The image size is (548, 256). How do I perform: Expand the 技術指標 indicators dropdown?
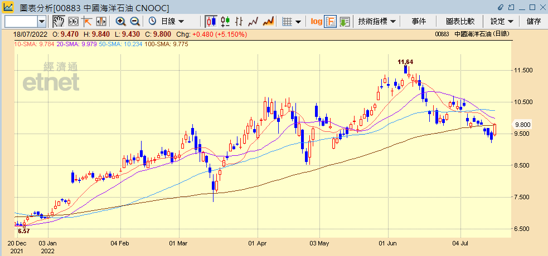tap(377, 21)
